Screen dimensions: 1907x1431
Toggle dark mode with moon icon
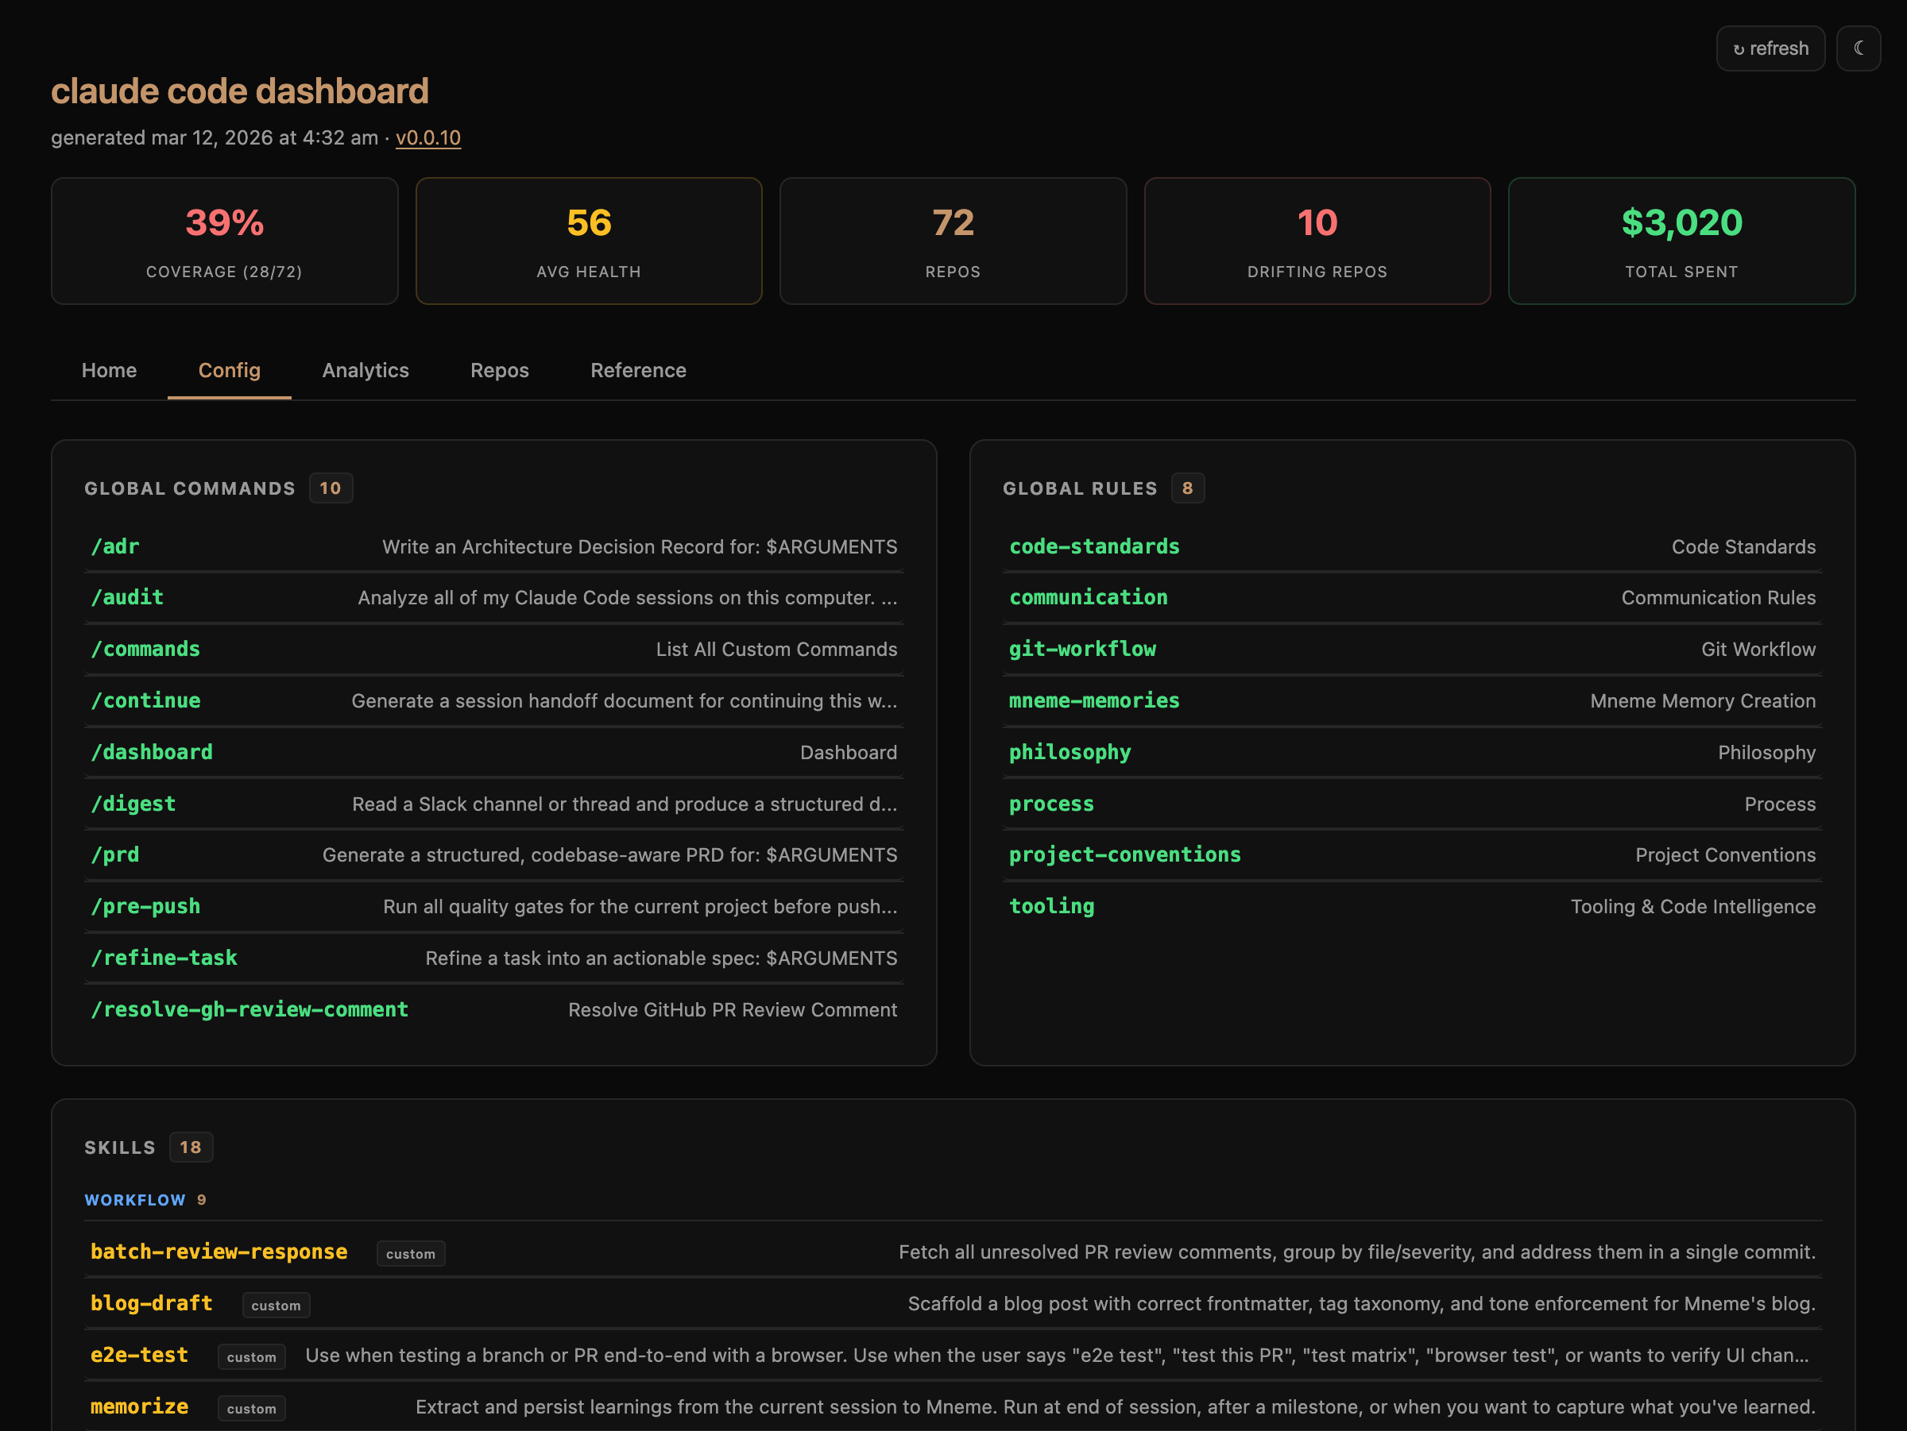point(1858,48)
